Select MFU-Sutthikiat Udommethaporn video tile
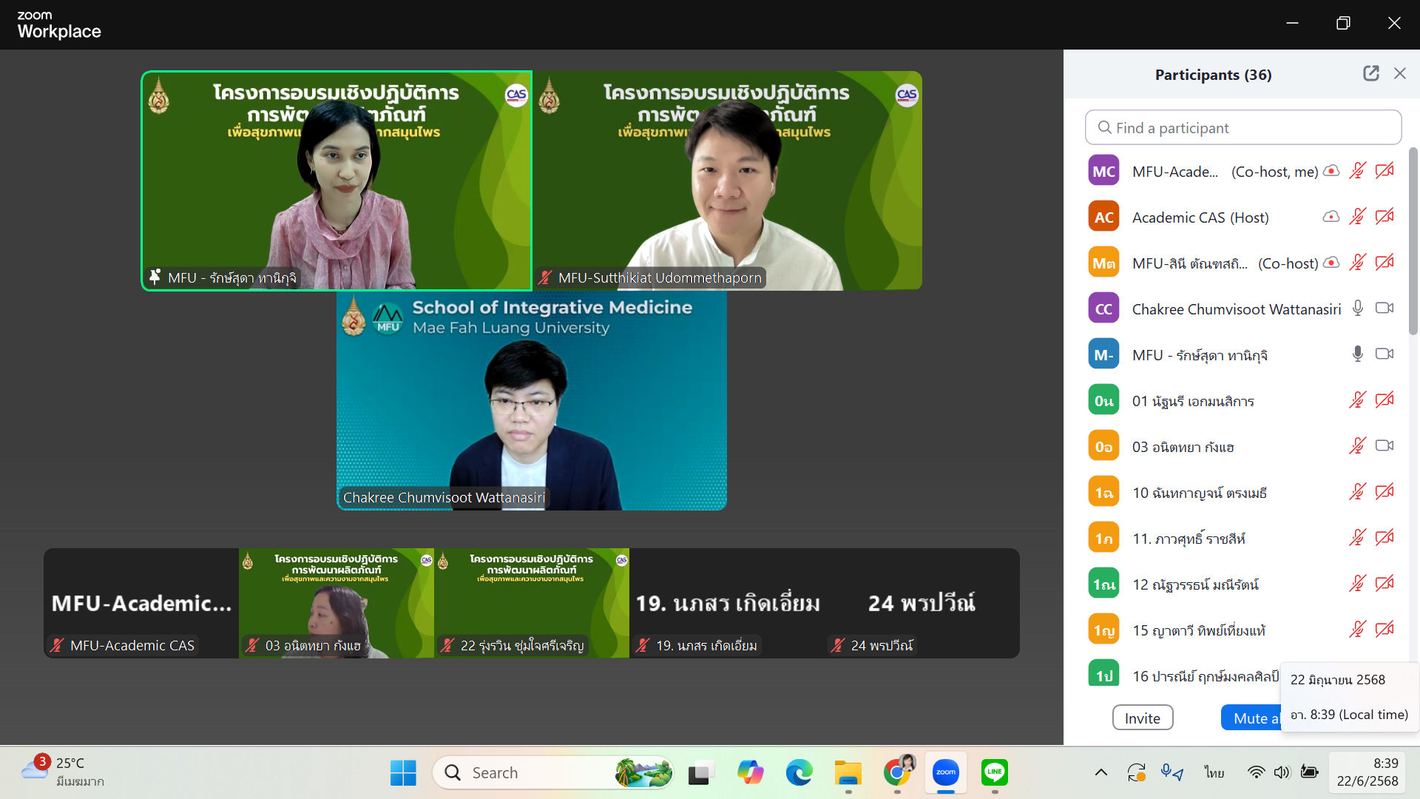The width and height of the screenshot is (1420, 799). [727, 181]
